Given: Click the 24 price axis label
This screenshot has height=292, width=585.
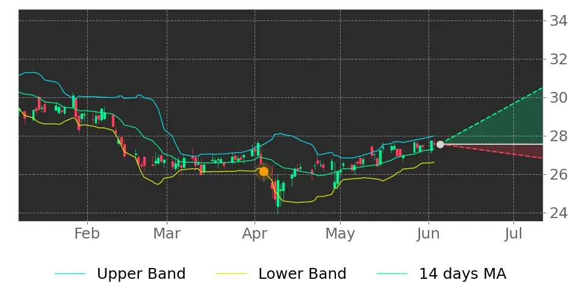Looking at the screenshot, I should 559,213.
